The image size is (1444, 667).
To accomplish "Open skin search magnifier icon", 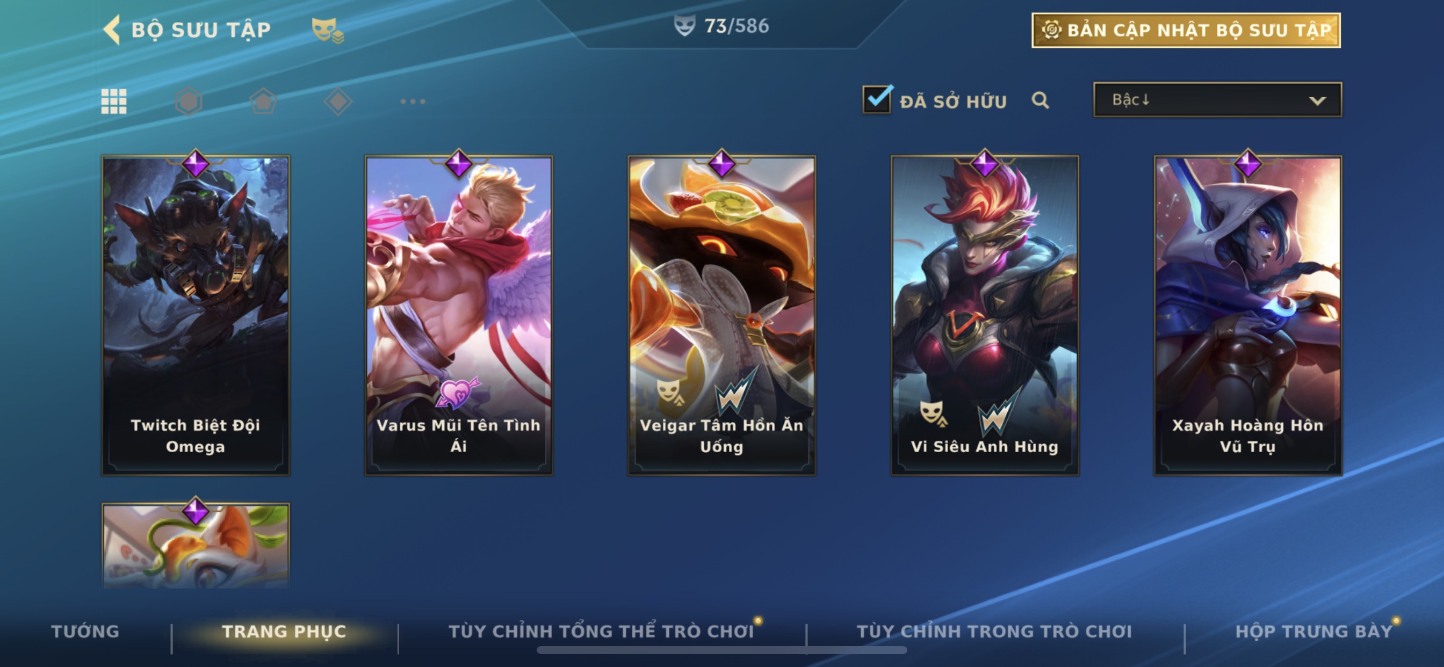I will pyautogui.click(x=1040, y=100).
